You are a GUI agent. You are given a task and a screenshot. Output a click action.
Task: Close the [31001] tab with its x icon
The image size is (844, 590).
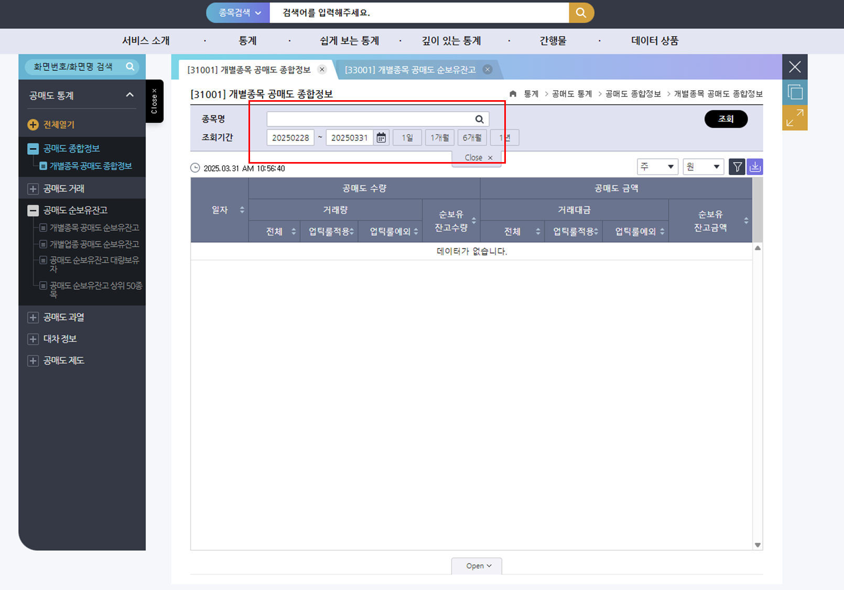point(322,69)
